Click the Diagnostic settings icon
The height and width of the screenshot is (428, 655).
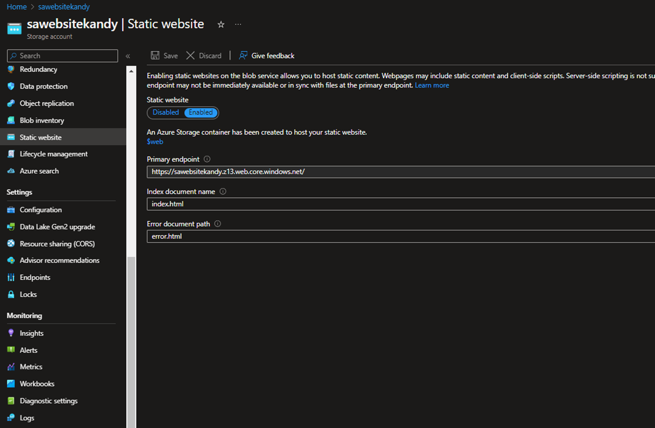tap(11, 401)
